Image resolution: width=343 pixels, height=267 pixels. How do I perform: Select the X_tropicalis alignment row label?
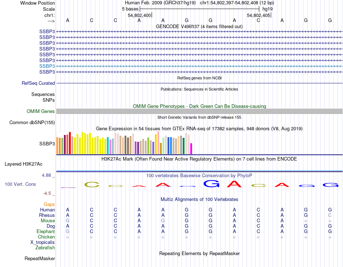coord(43,242)
